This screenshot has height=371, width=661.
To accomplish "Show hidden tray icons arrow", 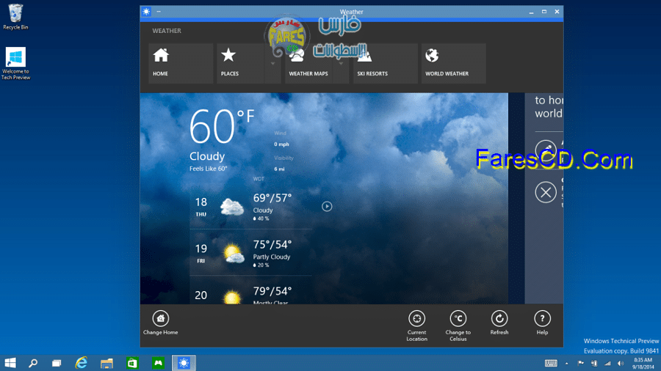I will coord(566,364).
